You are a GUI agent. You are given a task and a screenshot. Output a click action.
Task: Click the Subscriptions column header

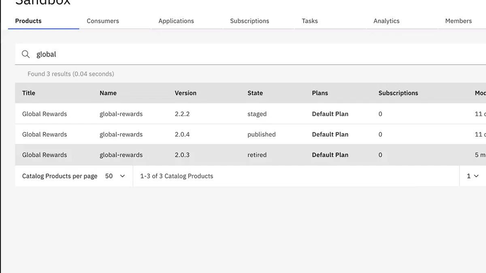398,93
